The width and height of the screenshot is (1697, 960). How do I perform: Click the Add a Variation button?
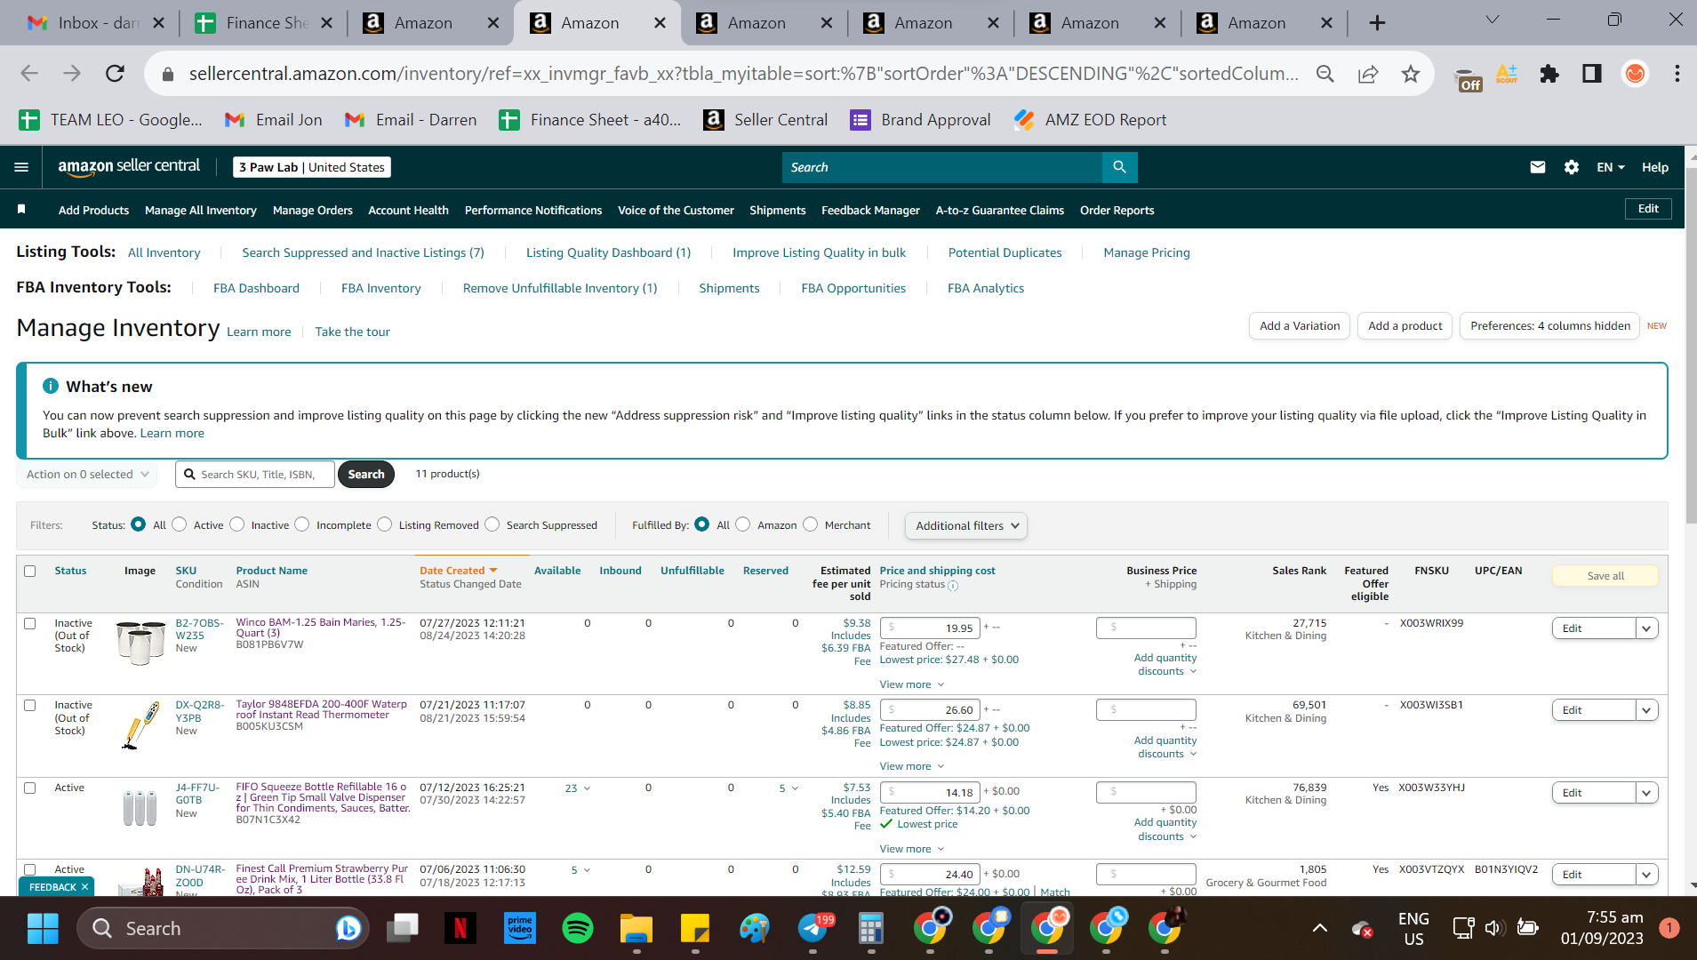click(x=1300, y=326)
